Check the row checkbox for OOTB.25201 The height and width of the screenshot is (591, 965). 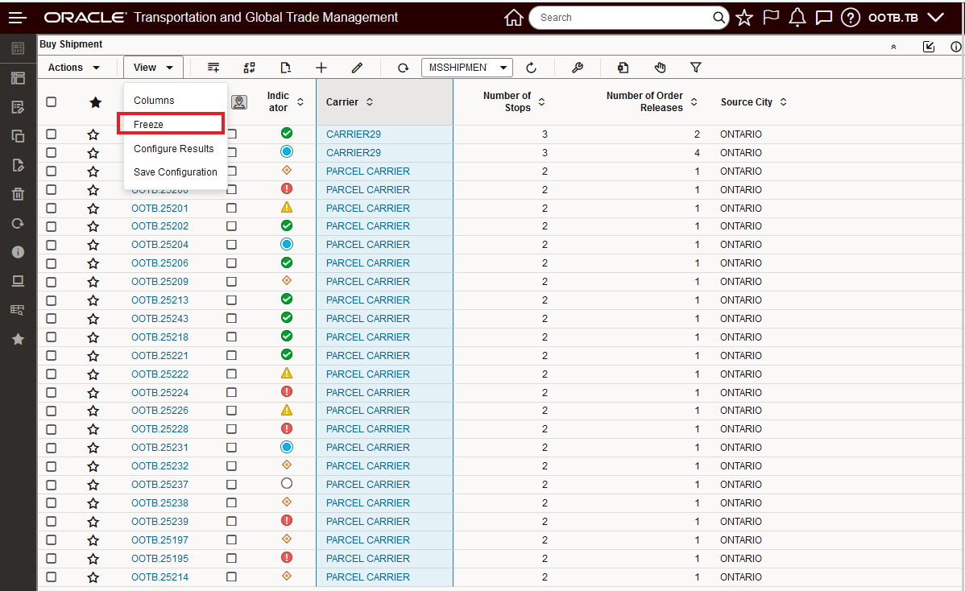[51, 208]
